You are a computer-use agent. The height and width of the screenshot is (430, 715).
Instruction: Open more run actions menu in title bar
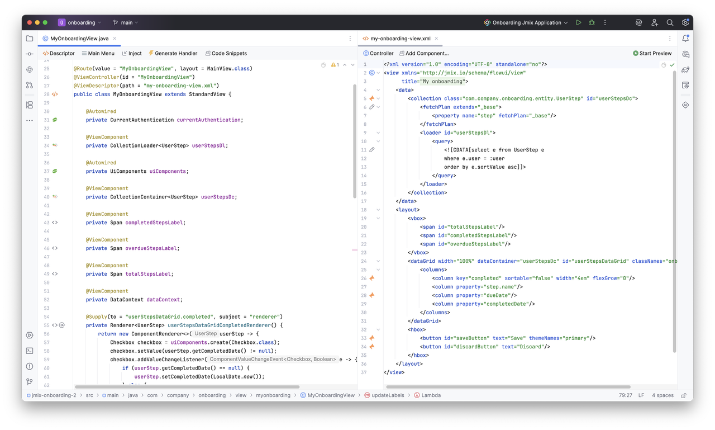(605, 22)
